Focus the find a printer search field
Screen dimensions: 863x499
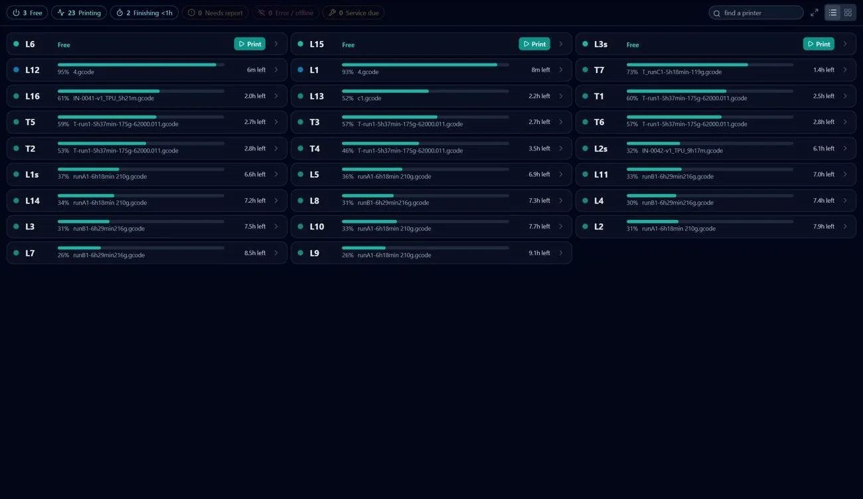tap(756, 13)
